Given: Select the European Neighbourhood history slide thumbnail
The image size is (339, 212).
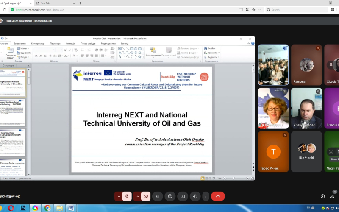Looking at the screenshot, I should click(x=13, y=112).
